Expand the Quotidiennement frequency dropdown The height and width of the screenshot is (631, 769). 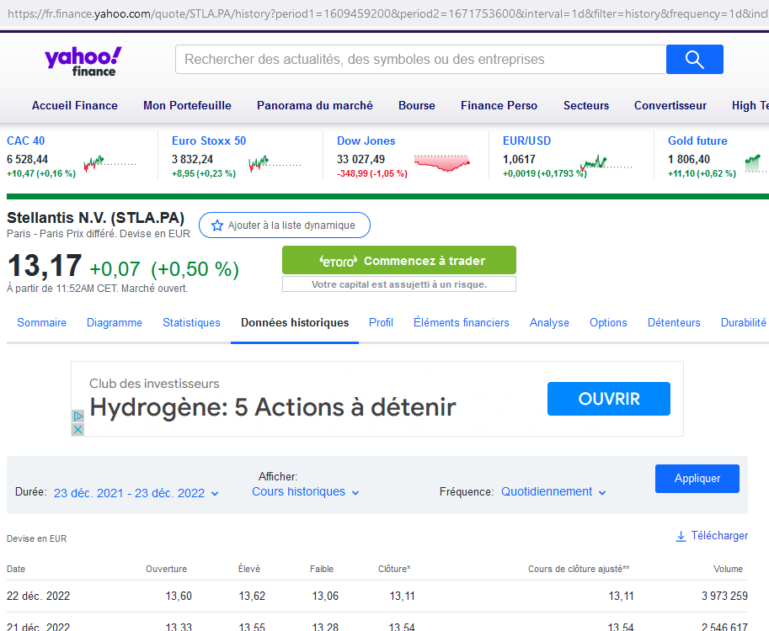(x=553, y=492)
